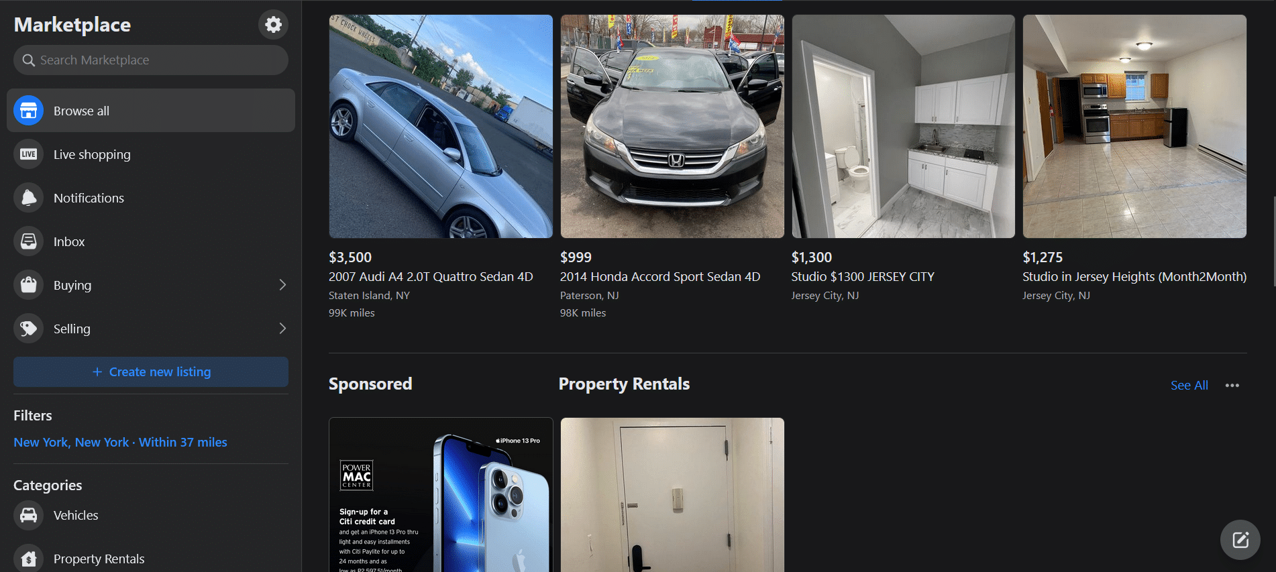
Task: Open the Property Rentals three-dot menu
Action: (1232, 386)
